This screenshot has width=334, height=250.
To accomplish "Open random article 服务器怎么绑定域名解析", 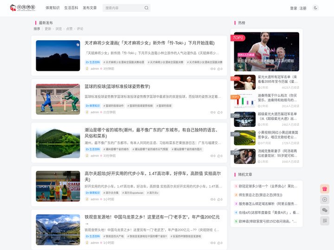I will tap(268, 204).
